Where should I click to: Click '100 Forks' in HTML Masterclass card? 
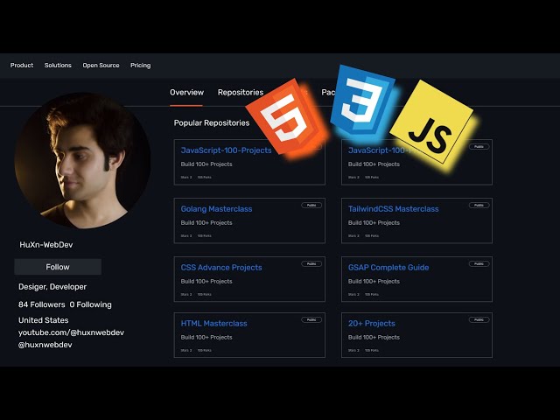[204, 351]
